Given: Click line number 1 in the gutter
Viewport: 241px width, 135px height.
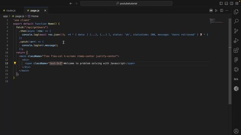Looking at the screenshot, I should coord(7,20).
